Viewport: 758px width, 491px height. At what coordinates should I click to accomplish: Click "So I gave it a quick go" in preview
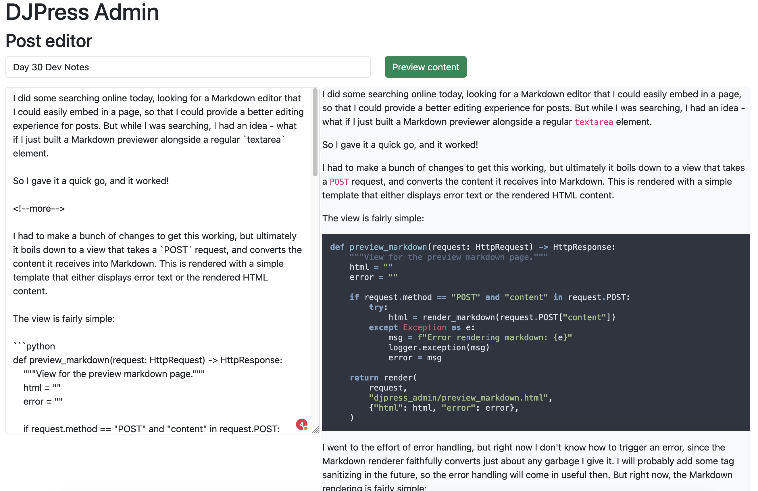click(400, 145)
